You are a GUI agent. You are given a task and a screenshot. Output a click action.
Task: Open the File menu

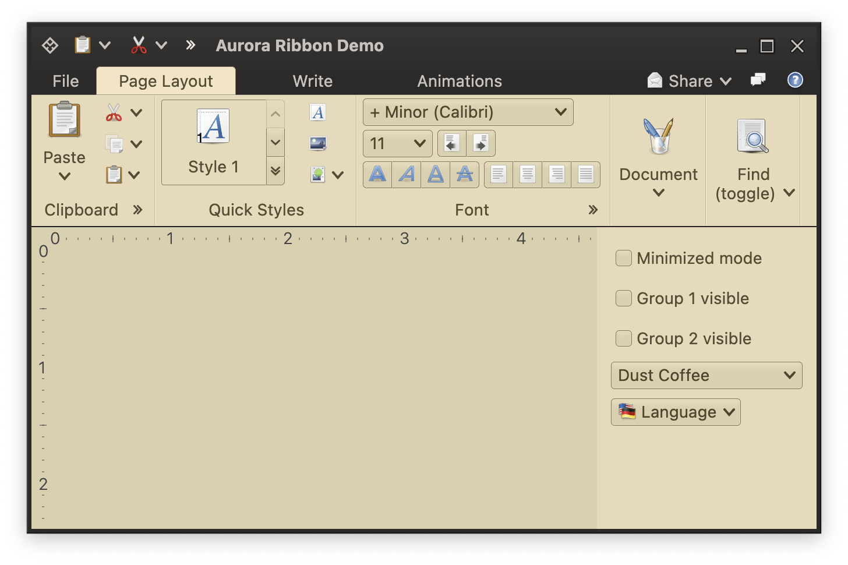click(66, 81)
